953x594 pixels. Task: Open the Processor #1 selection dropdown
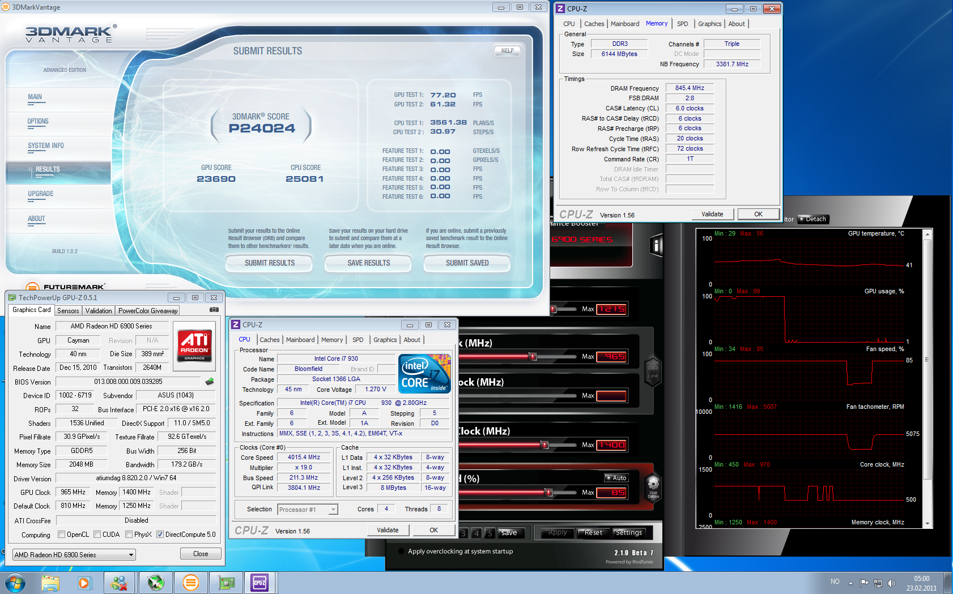coord(308,510)
